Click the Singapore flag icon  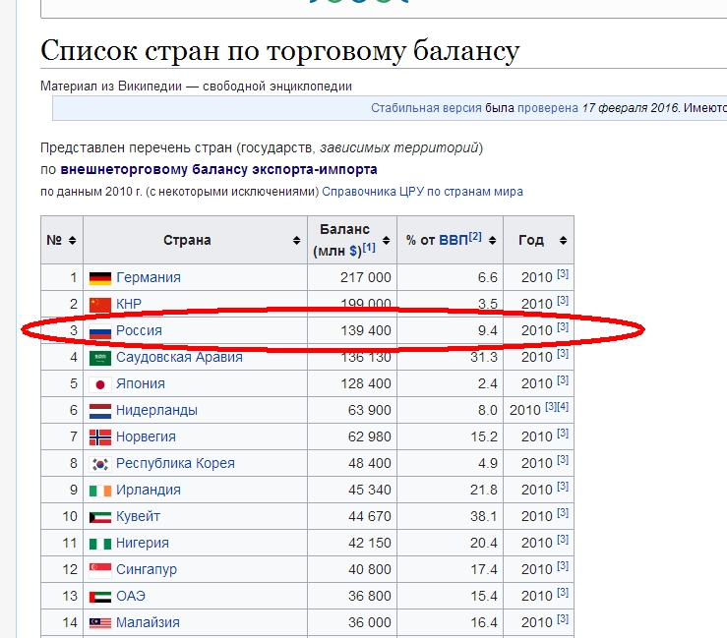tap(100, 570)
